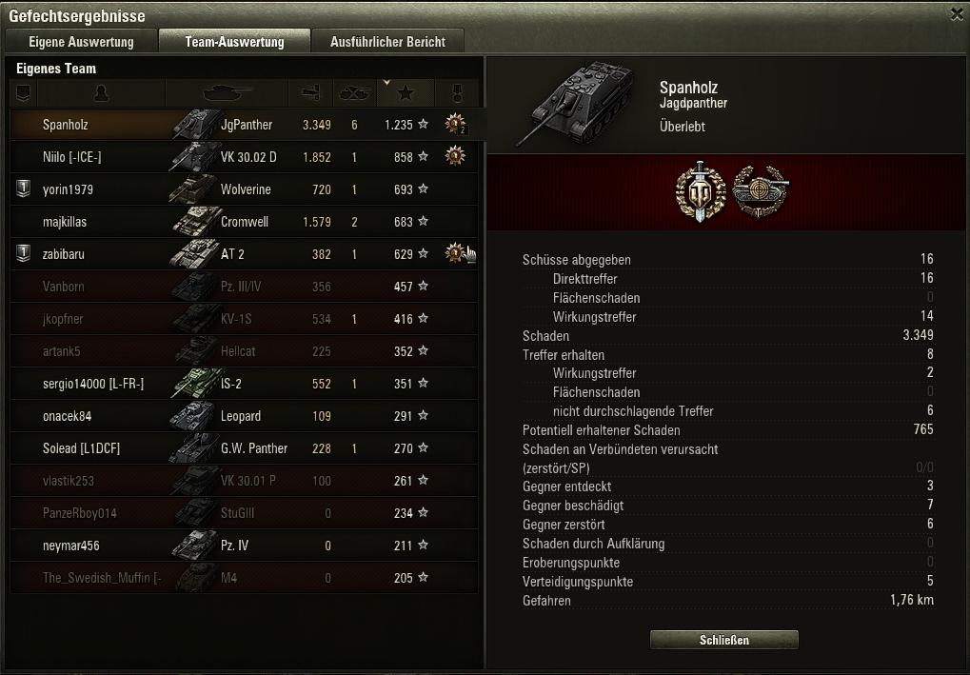
Task: Click zabibaru's achievement medal icon
Action: pyautogui.click(x=455, y=253)
